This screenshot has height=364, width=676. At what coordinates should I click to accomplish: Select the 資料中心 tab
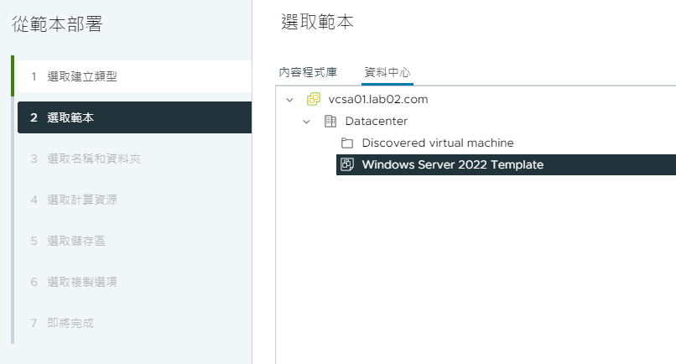click(x=387, y=72)
